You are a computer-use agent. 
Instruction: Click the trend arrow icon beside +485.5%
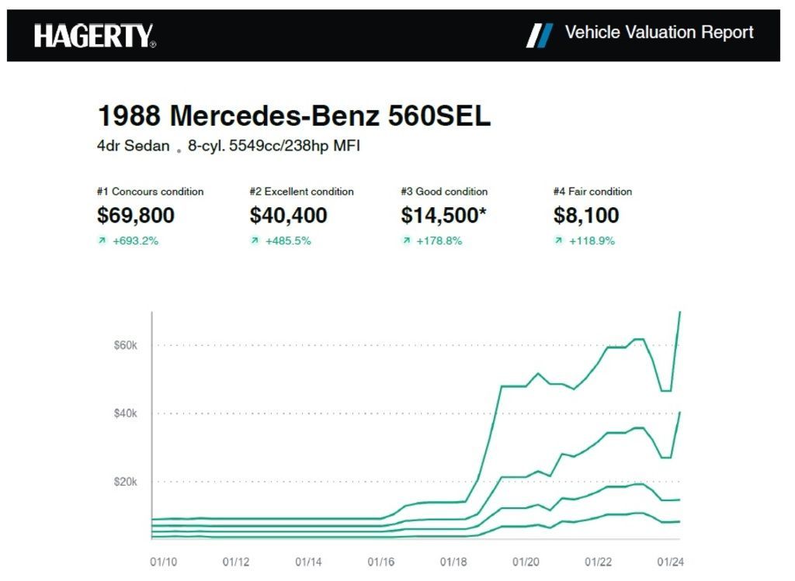pos(254,241)
